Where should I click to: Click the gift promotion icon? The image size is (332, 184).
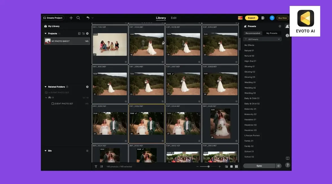pyautogui.click(x=240, y=18)
